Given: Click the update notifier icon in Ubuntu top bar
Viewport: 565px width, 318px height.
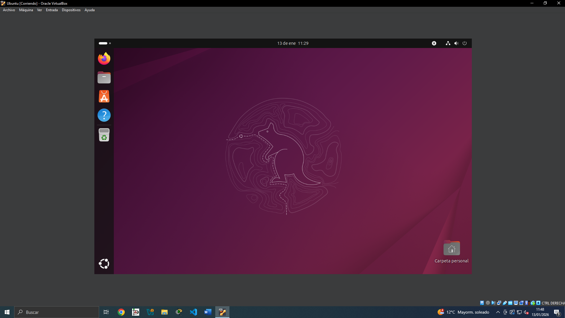Looking at the screenshot, I should pos(434,43).
